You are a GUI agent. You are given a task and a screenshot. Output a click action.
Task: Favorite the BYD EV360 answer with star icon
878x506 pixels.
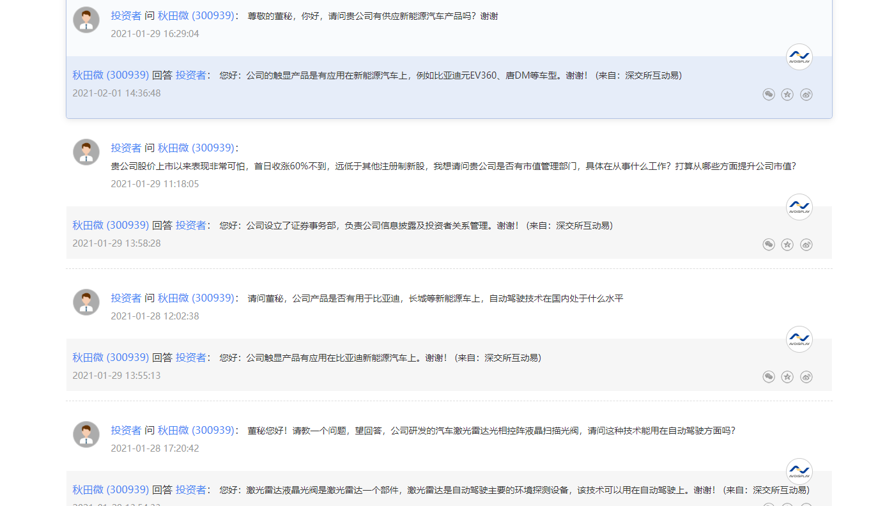[787, 95]
